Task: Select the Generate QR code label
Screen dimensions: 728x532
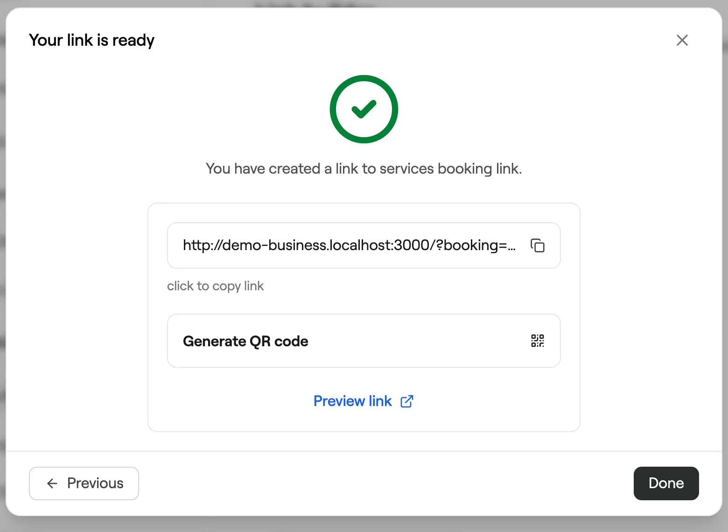Action: pyautogui.click(x=245, y=341)
